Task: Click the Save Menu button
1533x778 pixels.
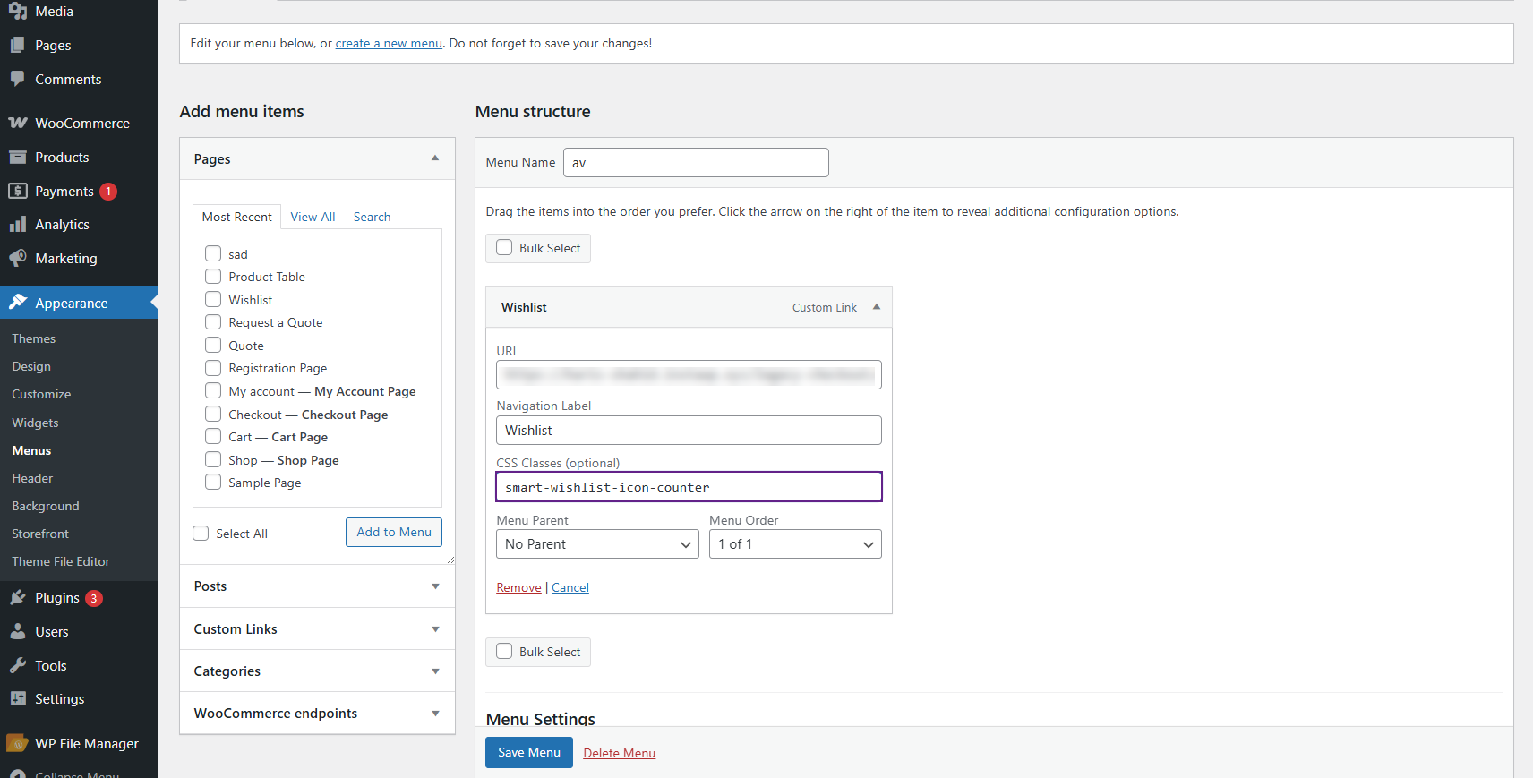Action: coord(528,752)
